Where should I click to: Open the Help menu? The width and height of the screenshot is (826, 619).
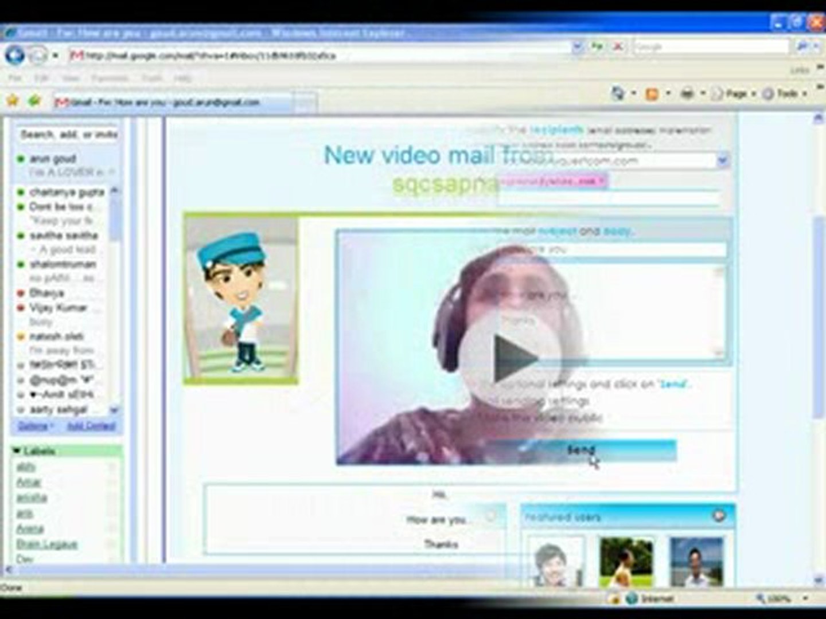(183, 78)
